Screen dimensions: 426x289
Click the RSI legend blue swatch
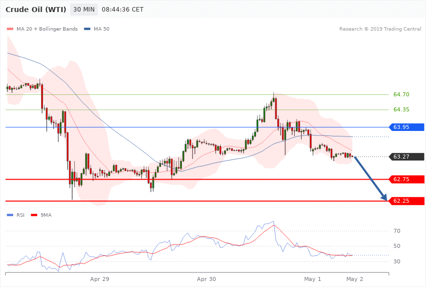(10, 215)
